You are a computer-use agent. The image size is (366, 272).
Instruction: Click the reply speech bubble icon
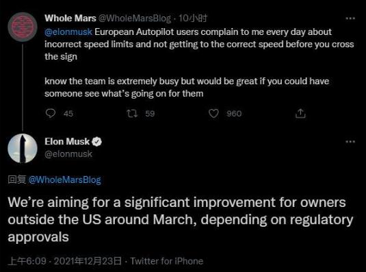click(x=51, y=113)
